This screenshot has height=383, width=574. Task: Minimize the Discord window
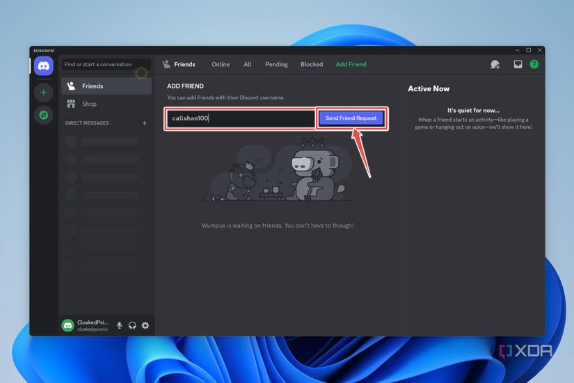point(517,50)
